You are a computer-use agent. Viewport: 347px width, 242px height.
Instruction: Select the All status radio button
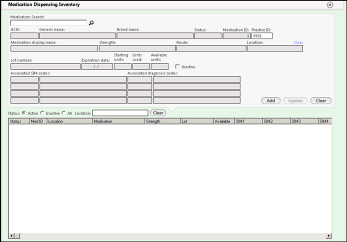point(63,113)
